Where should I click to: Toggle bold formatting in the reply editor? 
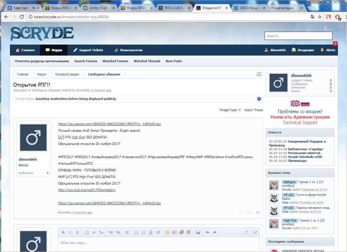[x=63, y=232]
